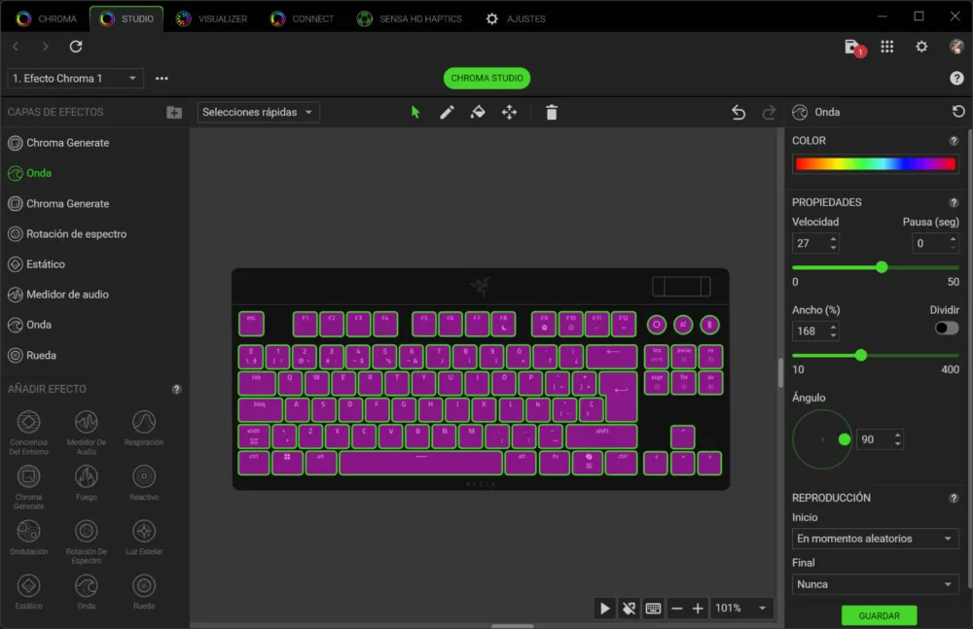Click the CHROMA STUDIO button

pos(486,78)
